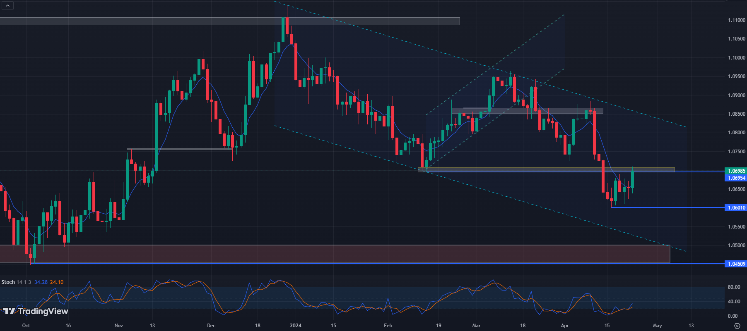Click the 1.05000 price scale label
Image resolution: width=747 pixels, height=331 pixels.
coord(737,245)
